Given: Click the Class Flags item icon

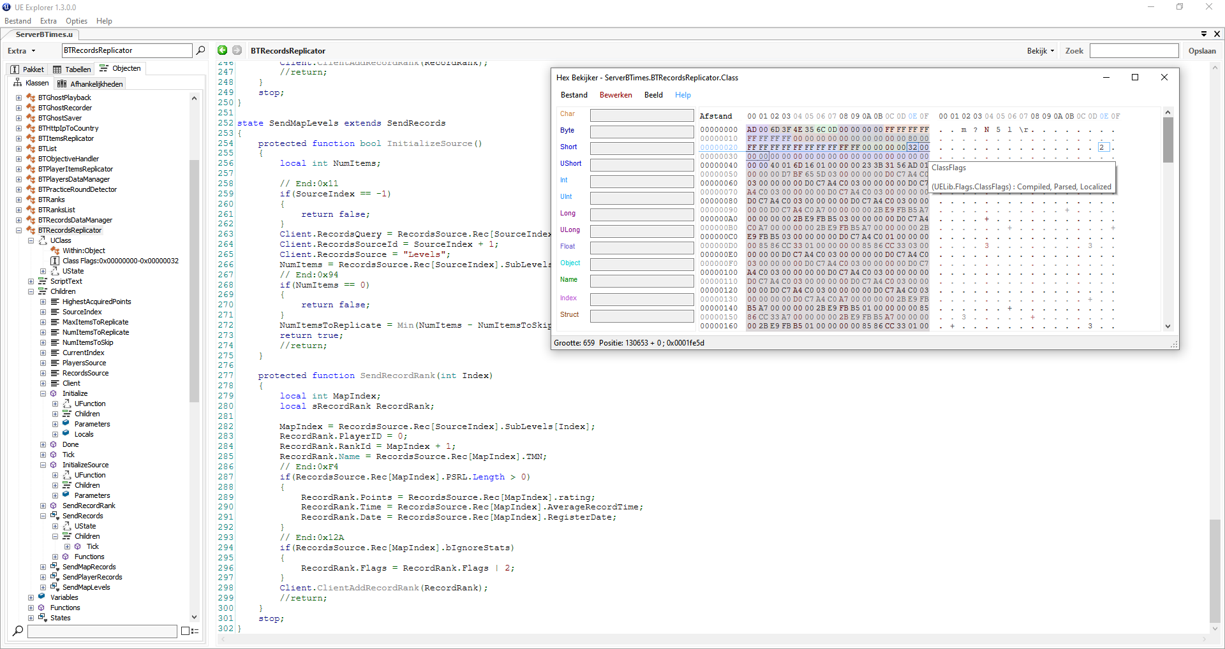Looking at the screenshot, I should click(55, 261).
